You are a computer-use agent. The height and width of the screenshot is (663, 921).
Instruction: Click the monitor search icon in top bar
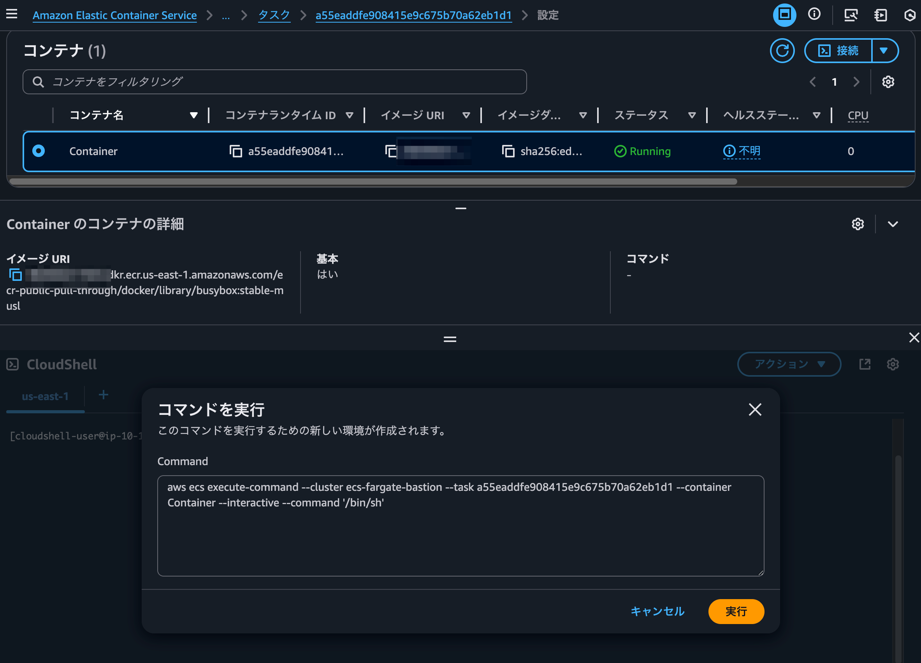pyautogui.click(x=851, y=15)
